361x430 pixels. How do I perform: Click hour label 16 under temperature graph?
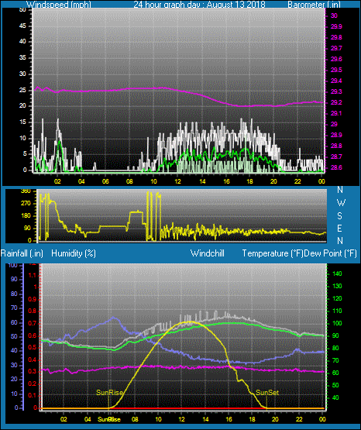[229, 419]
